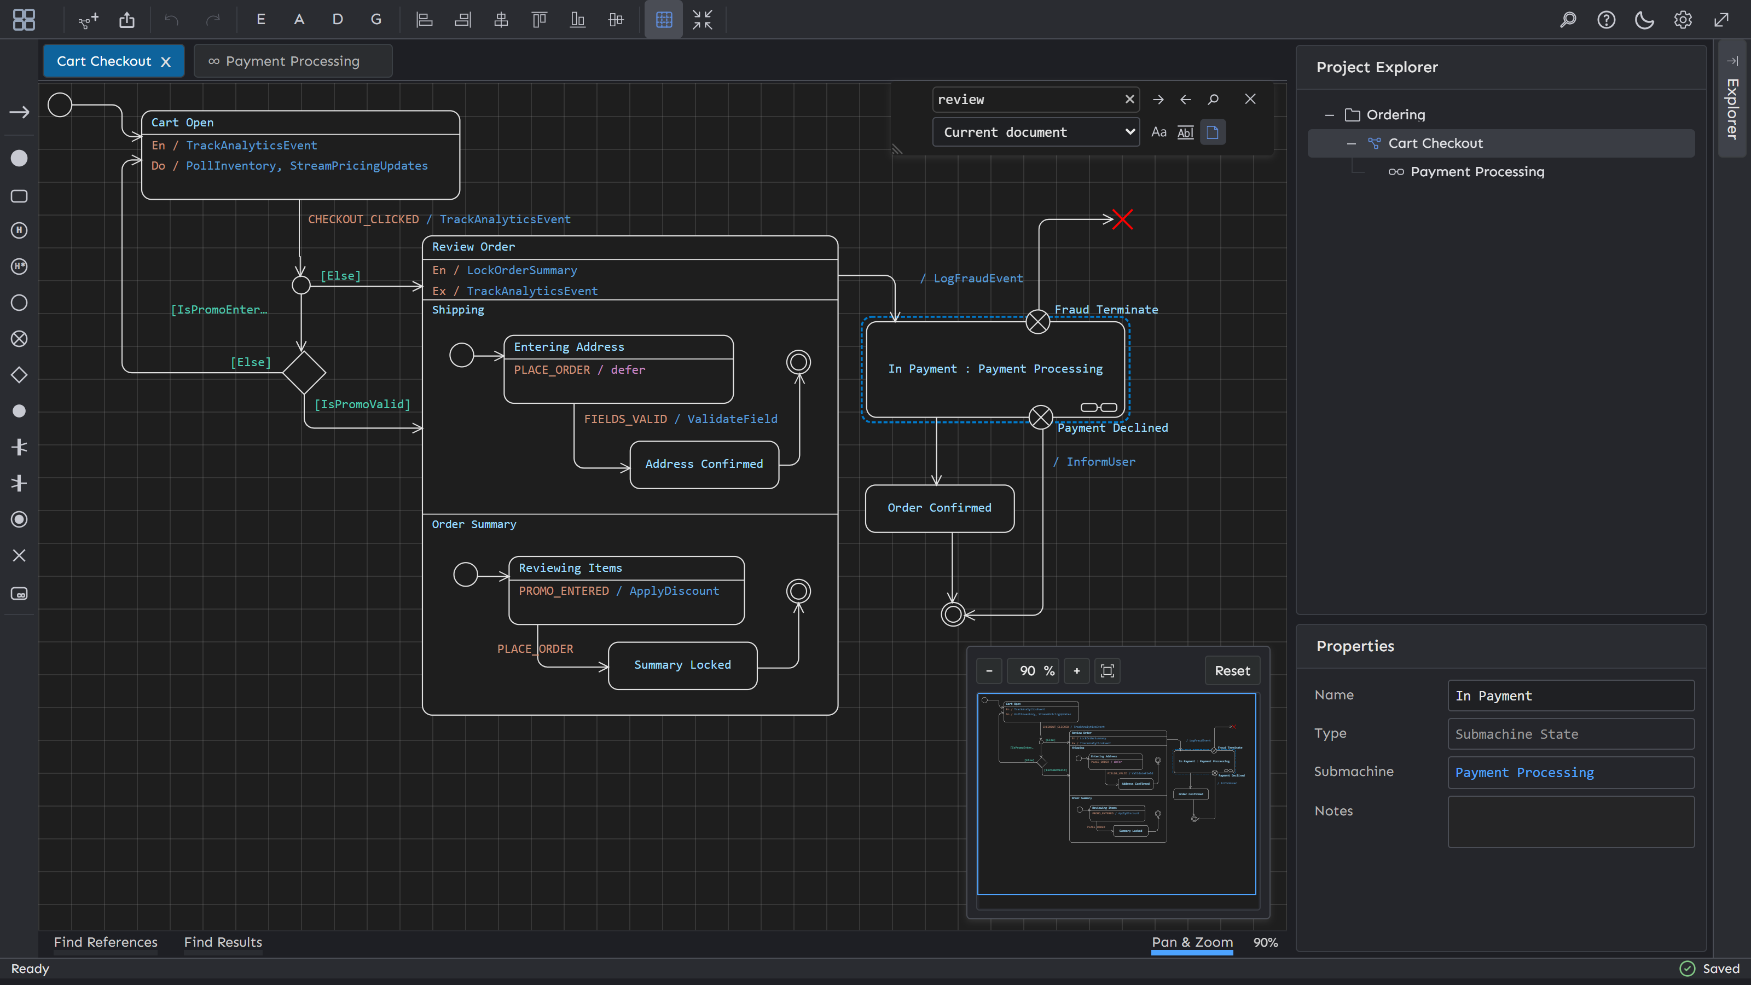Select the deep history H* tool
This screenshot has width=1751, height=985.
click(x=19, y=266)
